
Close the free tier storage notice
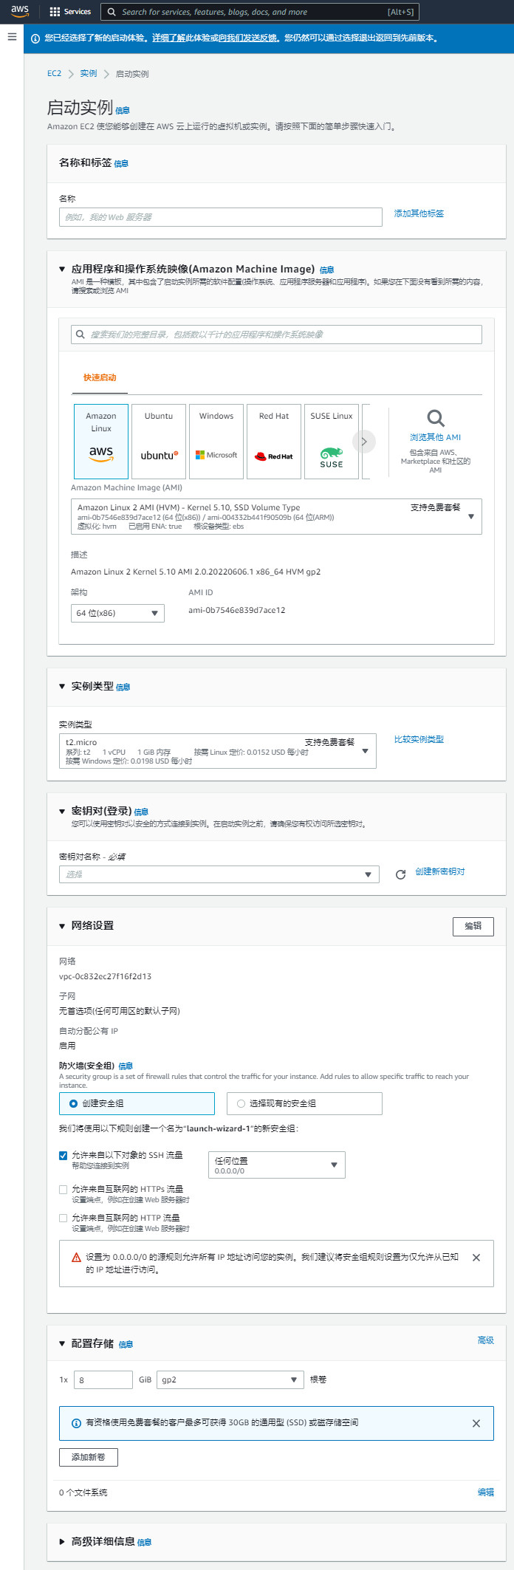coord(476,1423)
